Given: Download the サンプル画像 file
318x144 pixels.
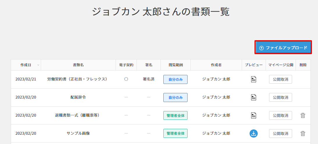Looking at the screenshot, I should coord(254,134).
